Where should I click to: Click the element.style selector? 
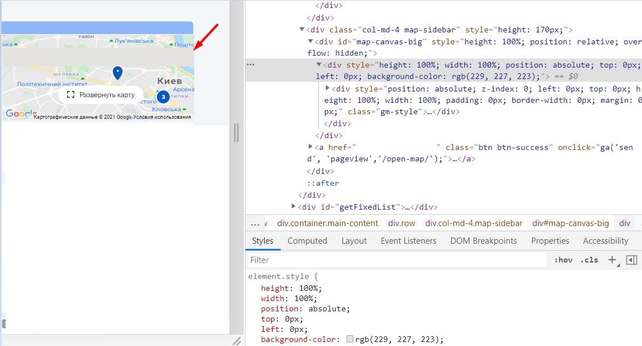(279, 276)
